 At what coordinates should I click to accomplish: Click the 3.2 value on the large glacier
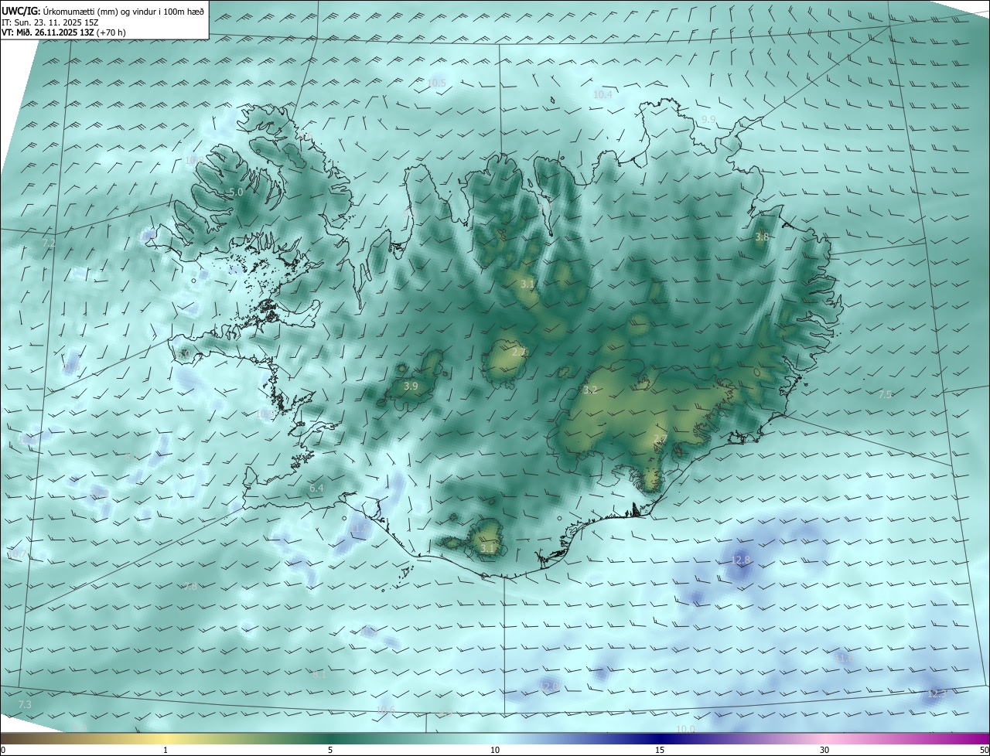click(x=590, y=390)
